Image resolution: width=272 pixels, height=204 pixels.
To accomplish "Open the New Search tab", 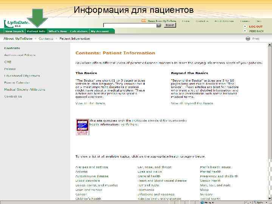I will [15, 31].
